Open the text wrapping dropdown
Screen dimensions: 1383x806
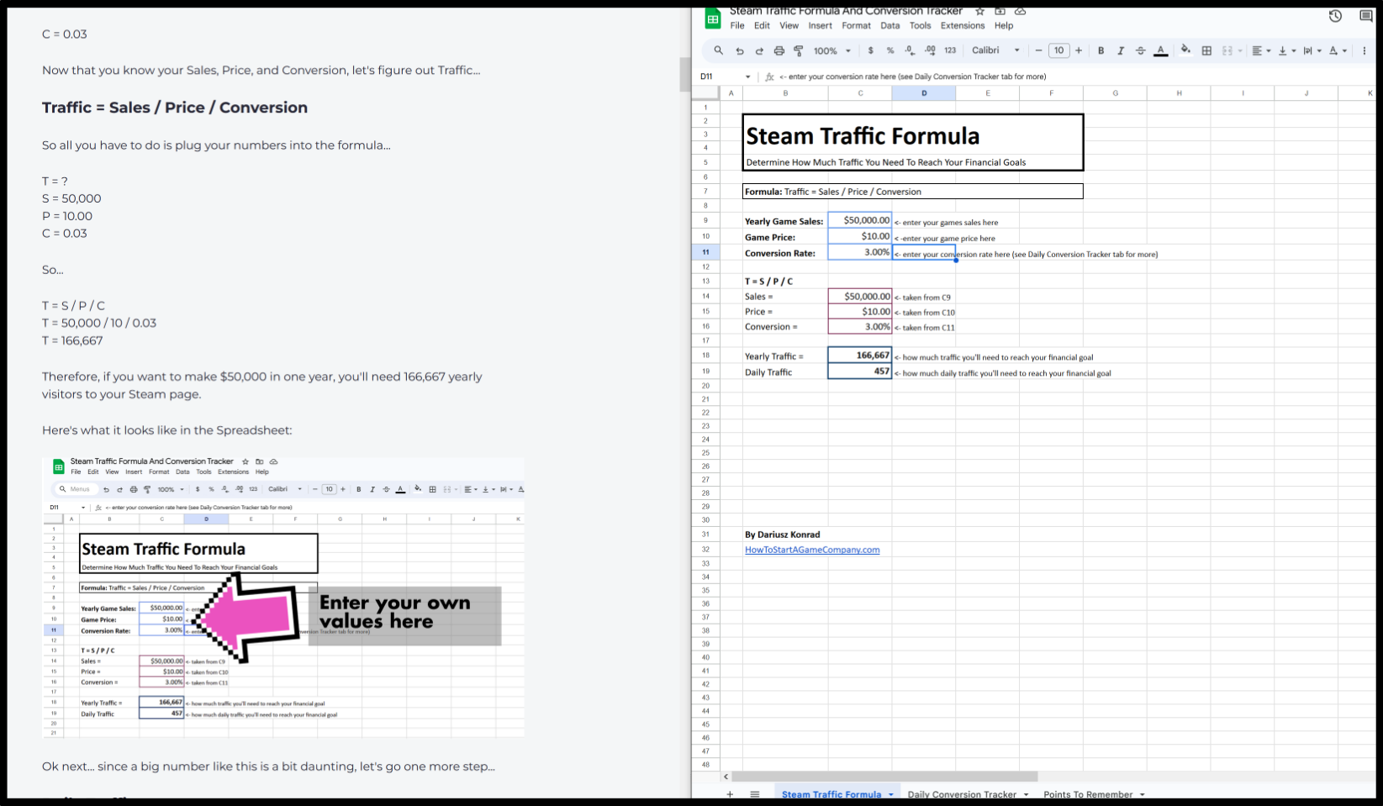tap(1312, 50)
